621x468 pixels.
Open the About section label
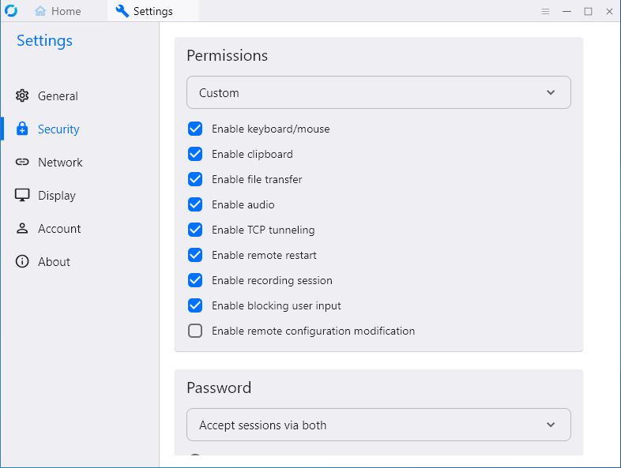(x=54, y=261)
